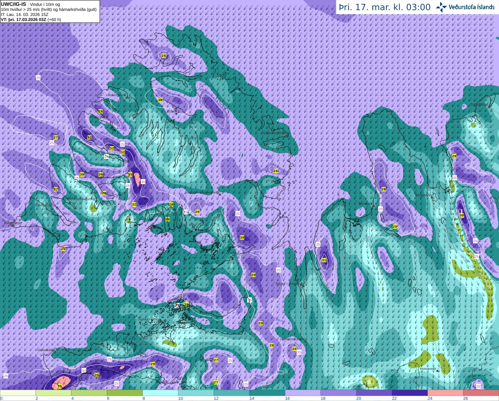The height and width of the screenshot is (401, 499).
Task: Click the violet 20–22 m/s legend swatch
Action: [x=374, y=393]
